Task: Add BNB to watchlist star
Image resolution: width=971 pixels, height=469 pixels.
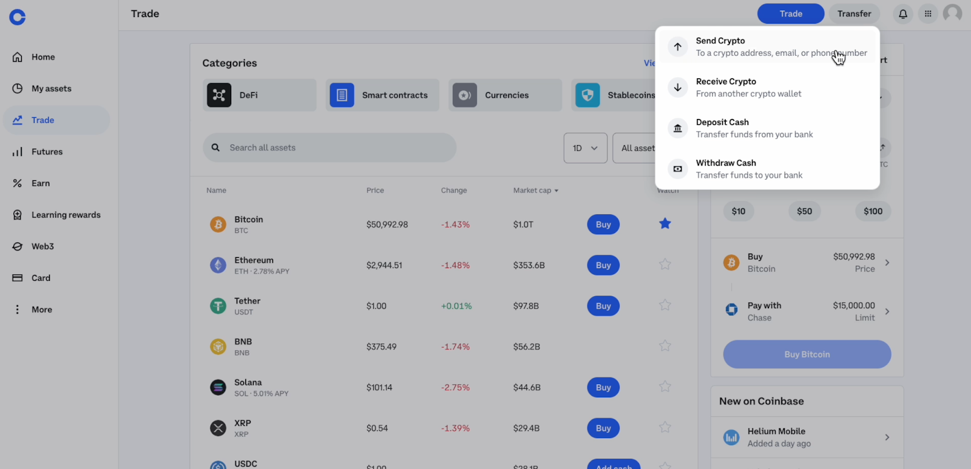Action: click(x=665, y=346)
